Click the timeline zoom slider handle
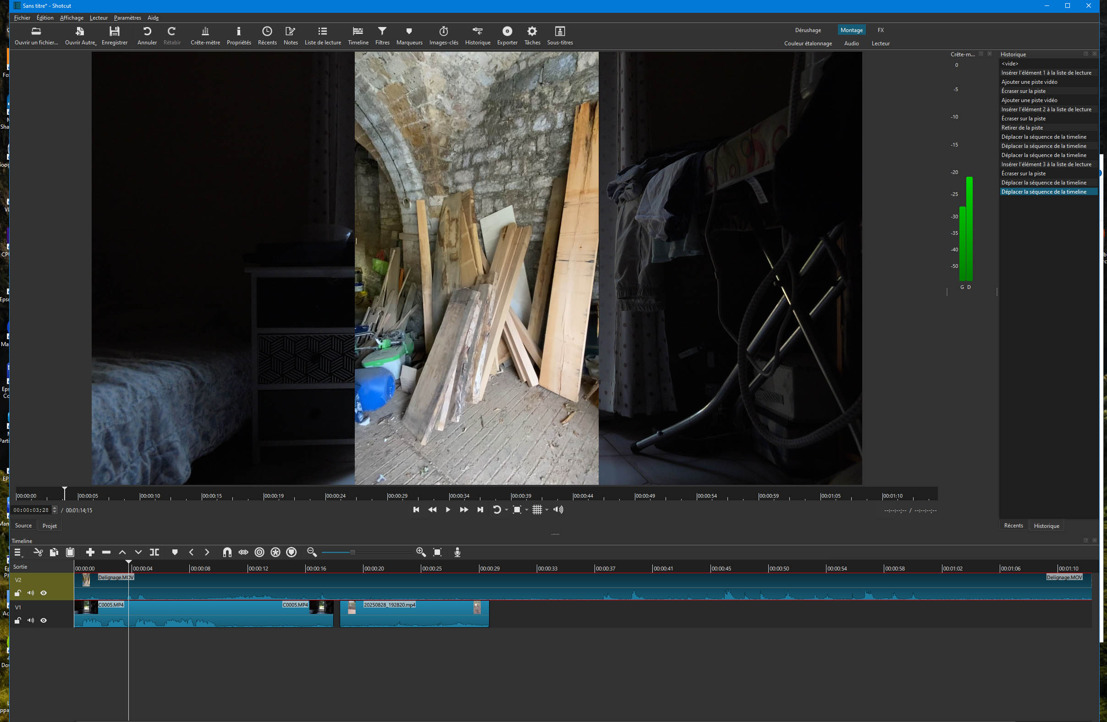1107x722 pixels. click(x=352, y=553)
